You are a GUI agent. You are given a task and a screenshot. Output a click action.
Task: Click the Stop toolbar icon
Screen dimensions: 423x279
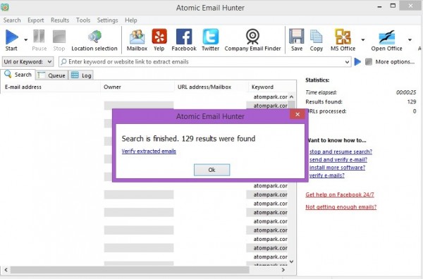pos(59,37)
